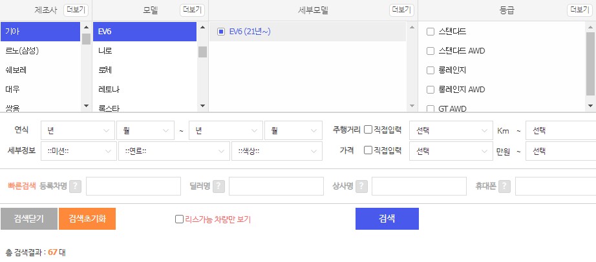Open help icon next to 상사명
The height and width of the screenshot is (262, 596).
(361, 186)
